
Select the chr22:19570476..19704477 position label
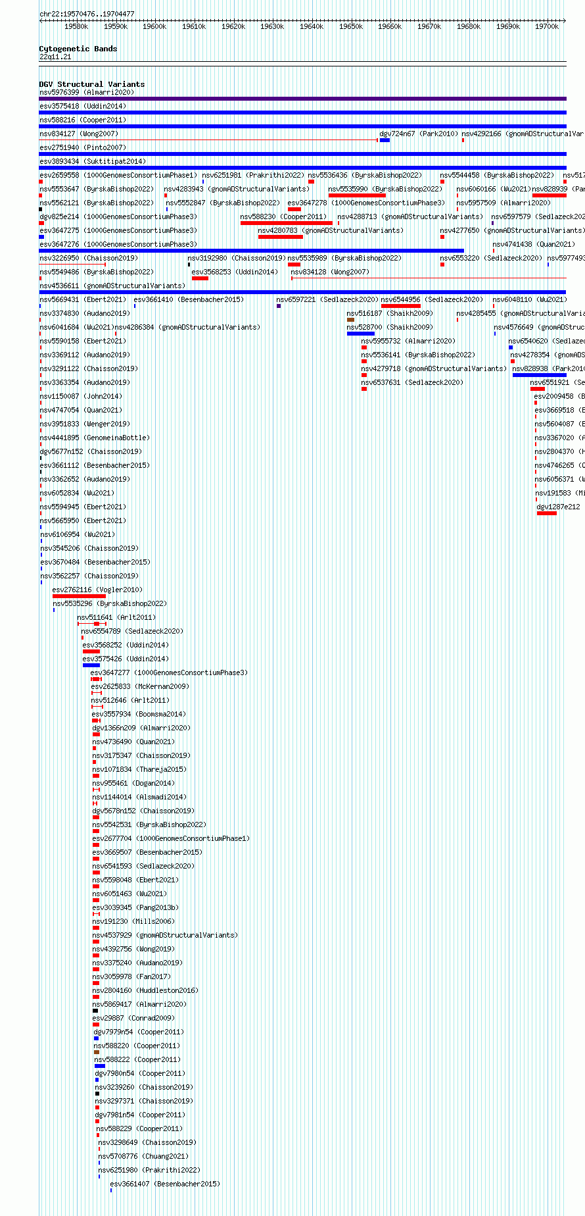[87, 14]
